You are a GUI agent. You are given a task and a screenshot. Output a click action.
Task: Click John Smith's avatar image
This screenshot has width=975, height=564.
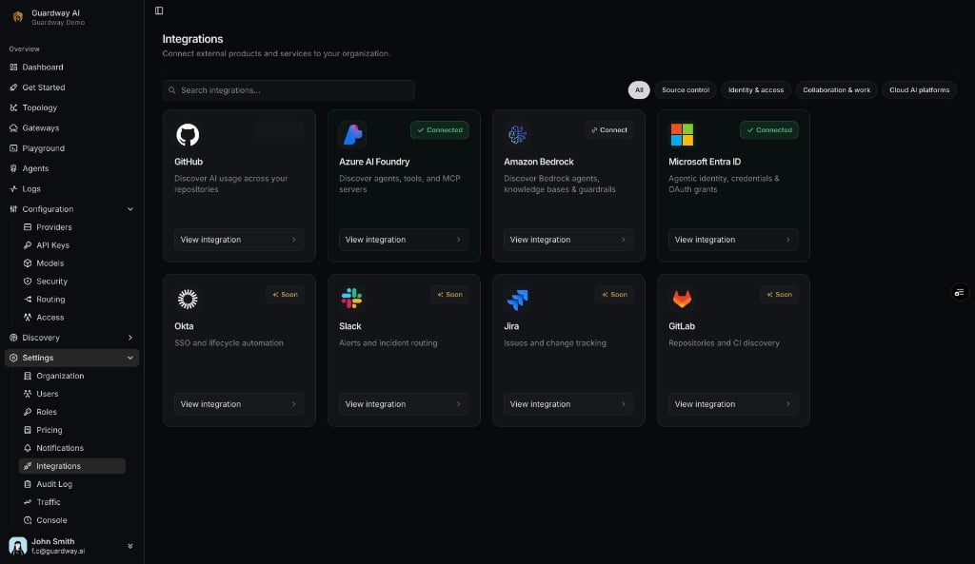coord(17,546)
